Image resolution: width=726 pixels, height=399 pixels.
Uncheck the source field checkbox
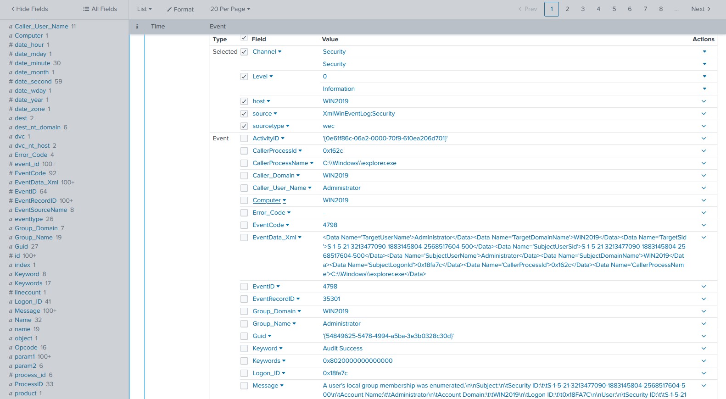point(244,114)
